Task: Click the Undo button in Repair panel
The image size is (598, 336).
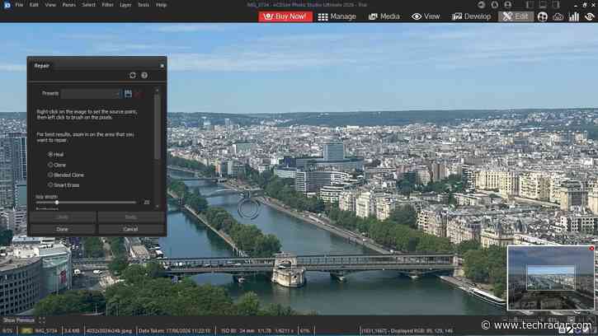Action: (63, 217)
